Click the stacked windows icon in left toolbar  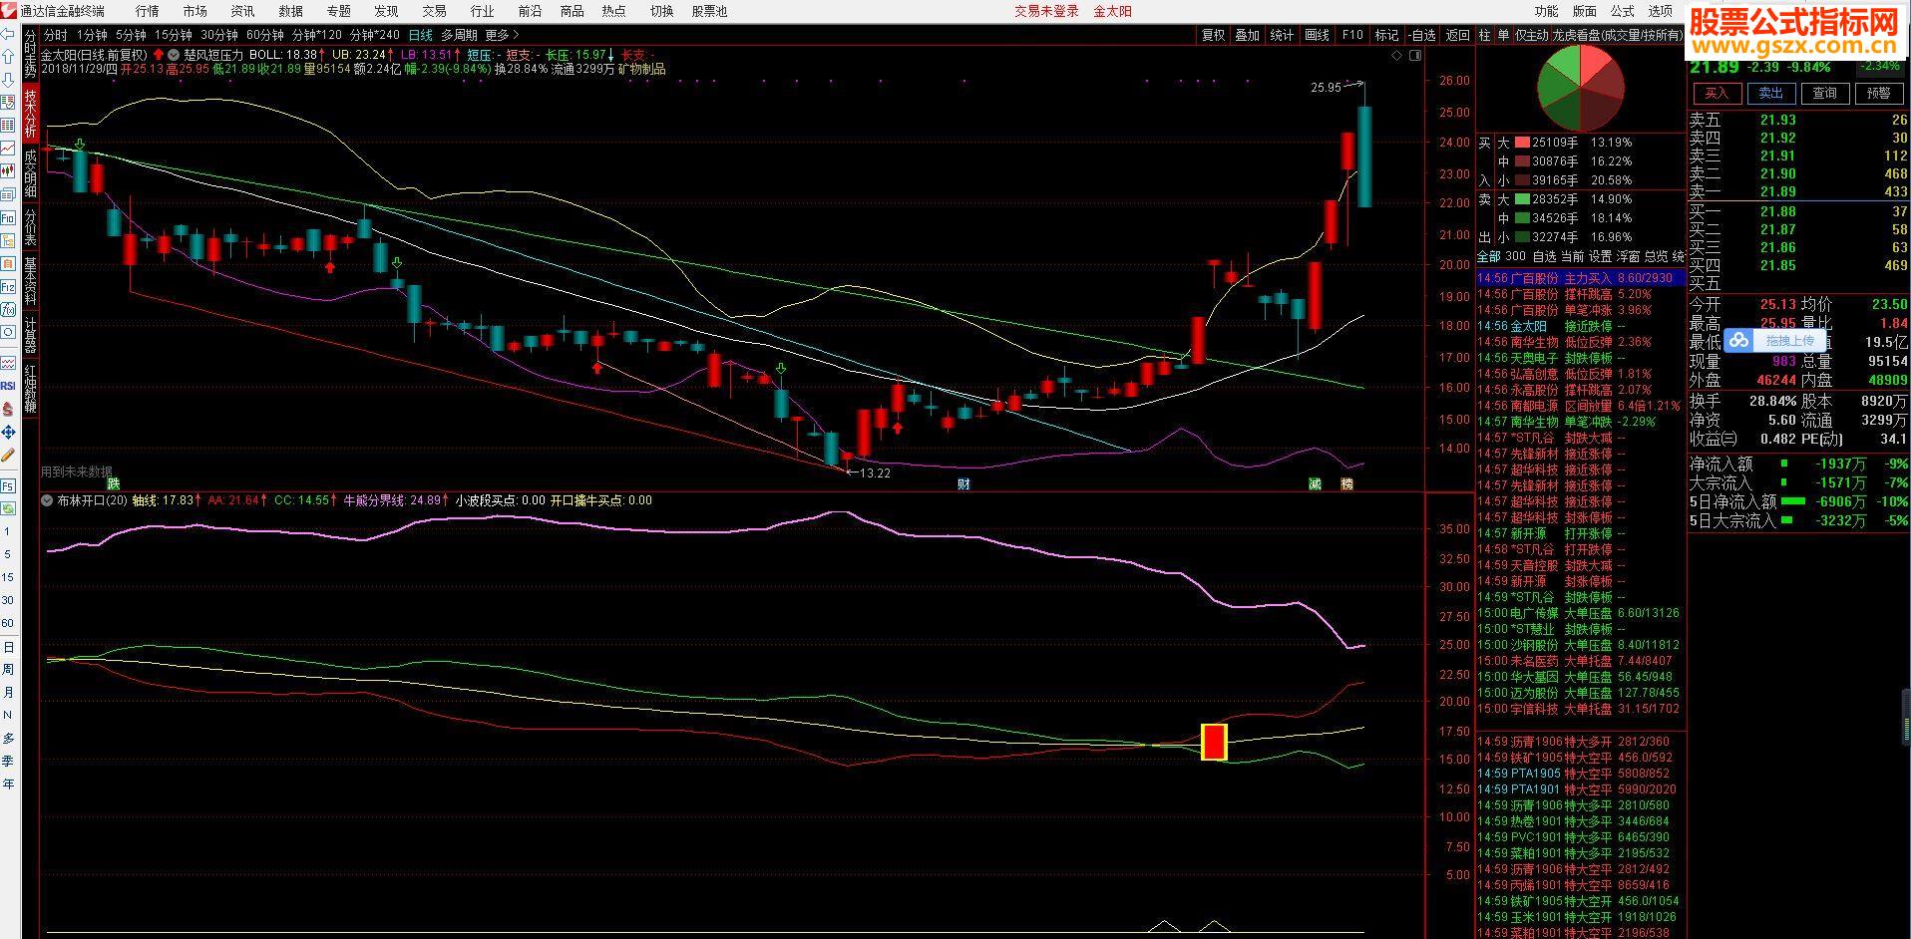coord(8,194)
